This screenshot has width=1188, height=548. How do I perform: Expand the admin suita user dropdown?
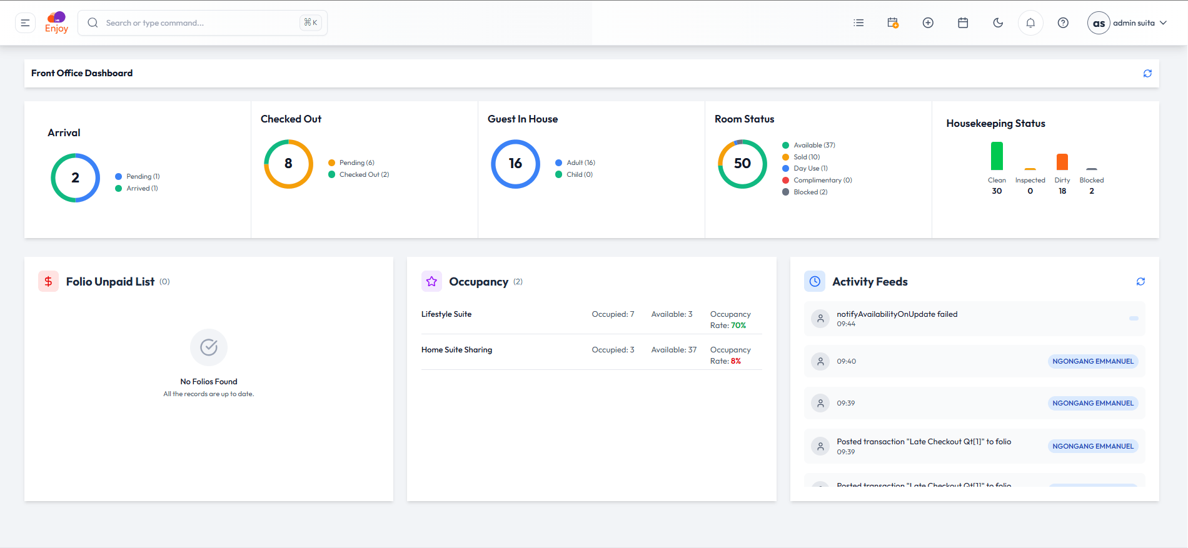point(1127,23)
